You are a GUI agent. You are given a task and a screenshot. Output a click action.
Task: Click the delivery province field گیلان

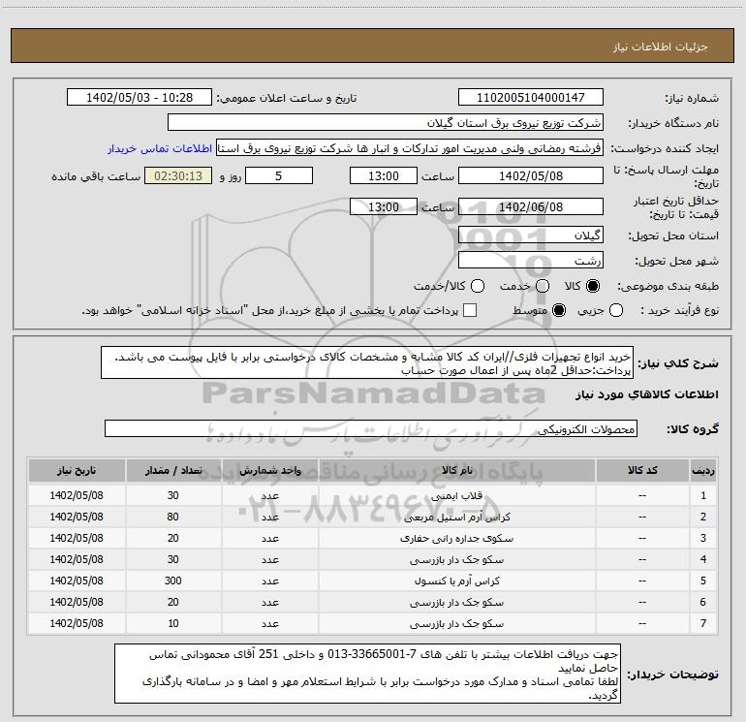[x=531, y=235]
